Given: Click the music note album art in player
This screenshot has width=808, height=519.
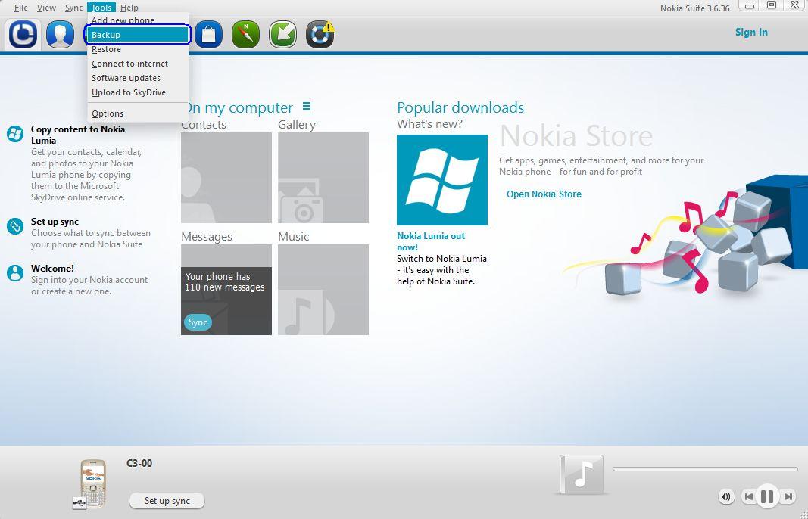Looking at the screenshot, I should [x=582, y=474].
